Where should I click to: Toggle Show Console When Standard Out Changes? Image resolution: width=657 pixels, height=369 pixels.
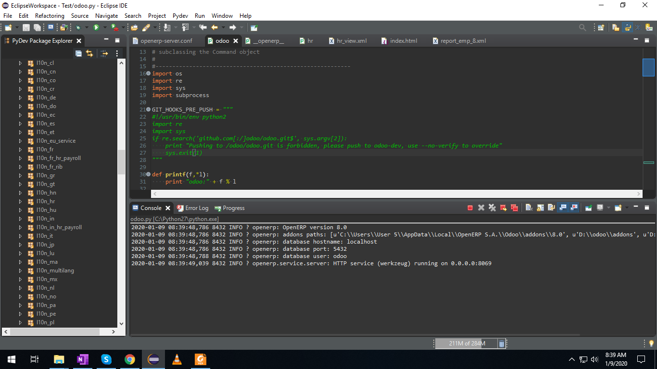pos(562,208)
